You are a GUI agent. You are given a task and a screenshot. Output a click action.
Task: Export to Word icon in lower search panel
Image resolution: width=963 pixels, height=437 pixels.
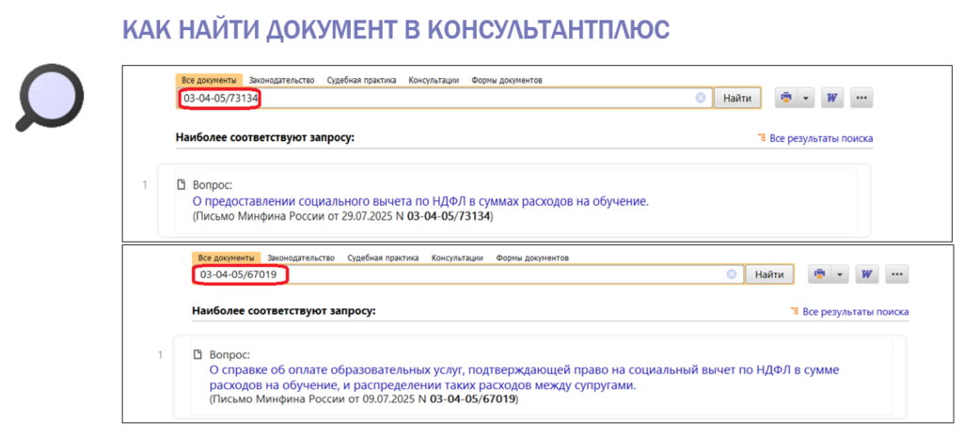867,274
